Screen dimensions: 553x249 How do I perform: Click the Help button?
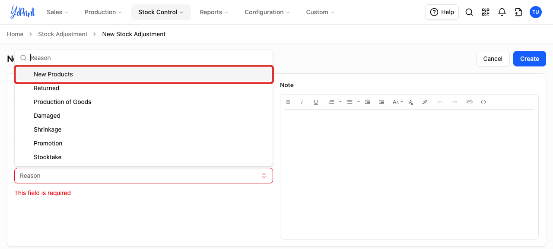tap(442, 12)
